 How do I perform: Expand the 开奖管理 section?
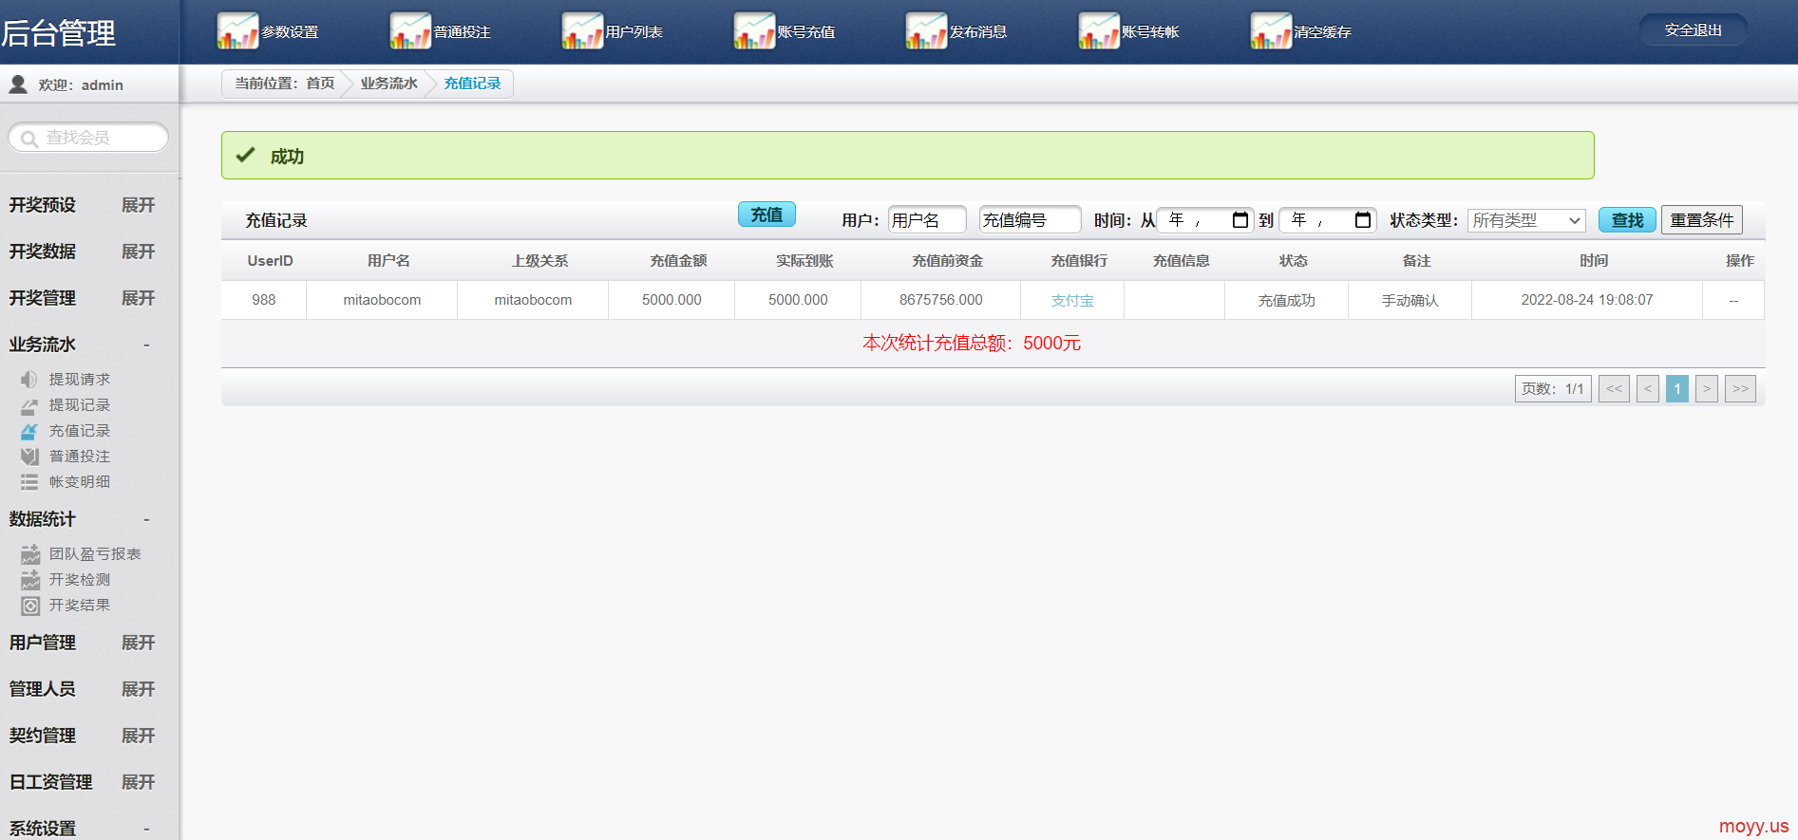pos(138,298)
